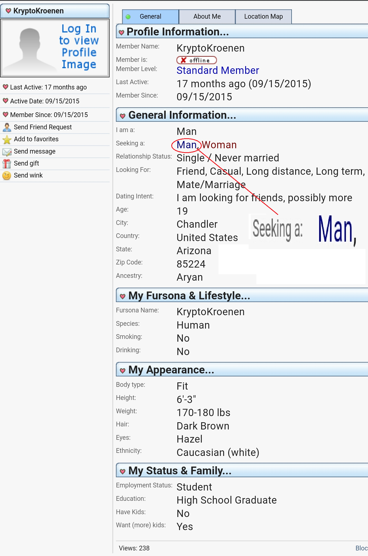Click the Send gift box icon
This screenshot has height=556, width=368.
coord(7,164)
